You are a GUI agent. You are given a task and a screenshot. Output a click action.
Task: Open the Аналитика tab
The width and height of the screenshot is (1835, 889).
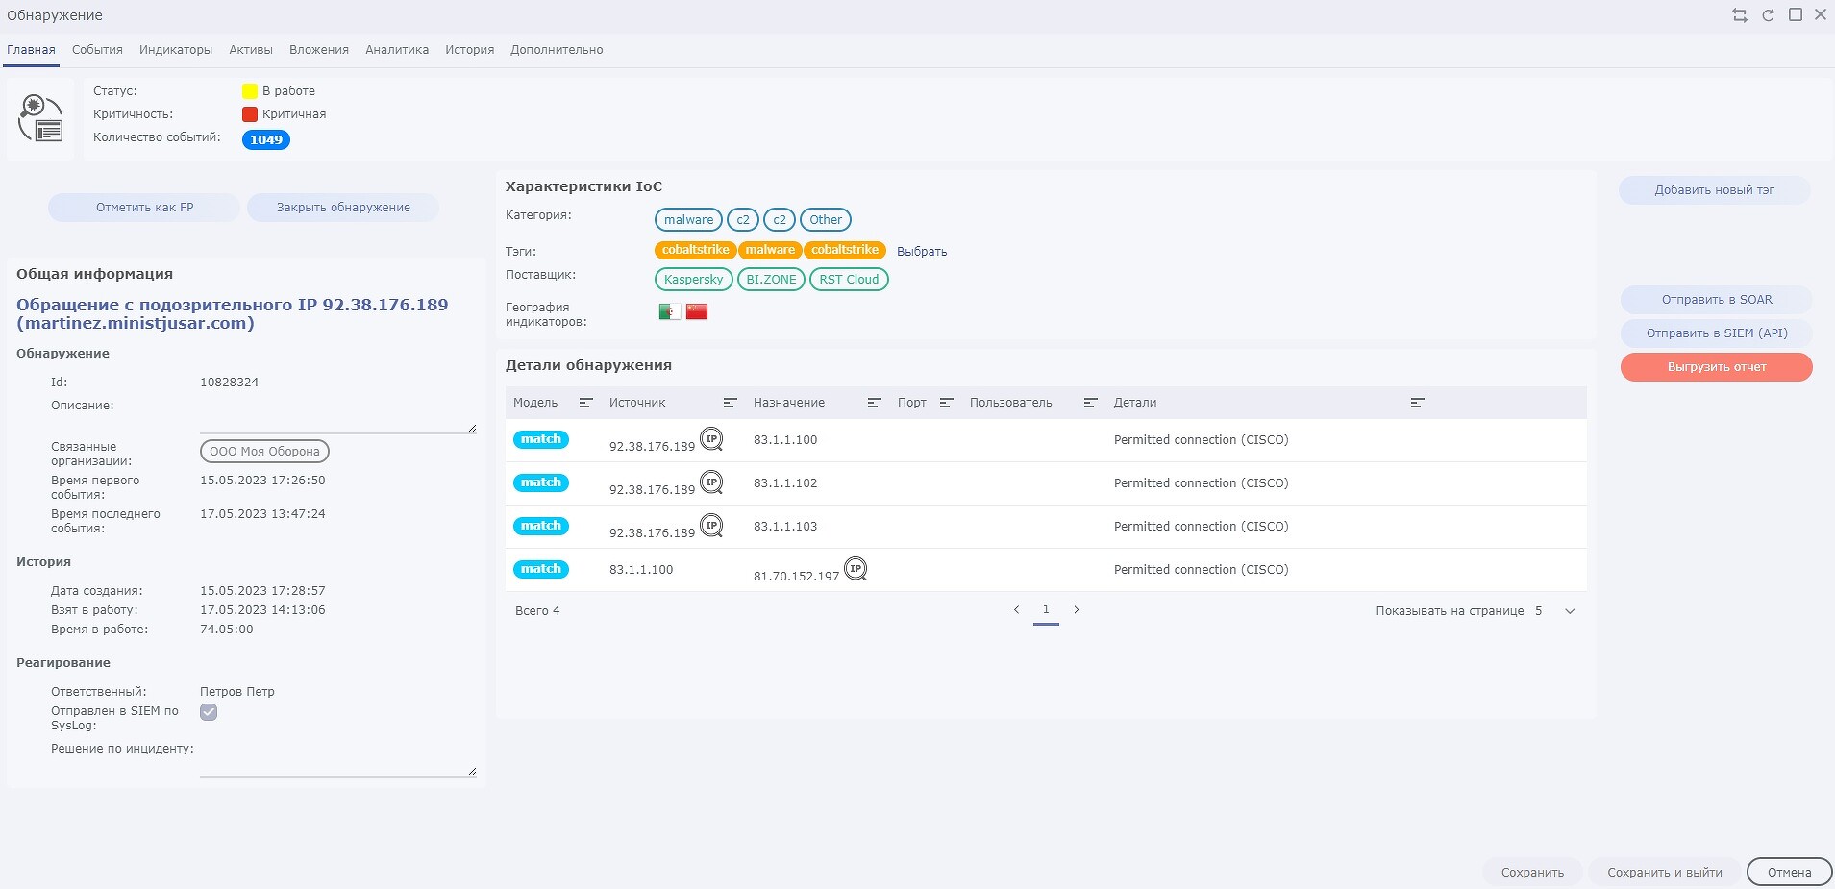pyautogui.click(x=397, y=50)
